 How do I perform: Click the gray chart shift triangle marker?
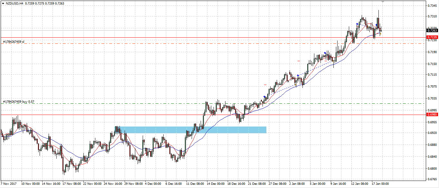382,2
